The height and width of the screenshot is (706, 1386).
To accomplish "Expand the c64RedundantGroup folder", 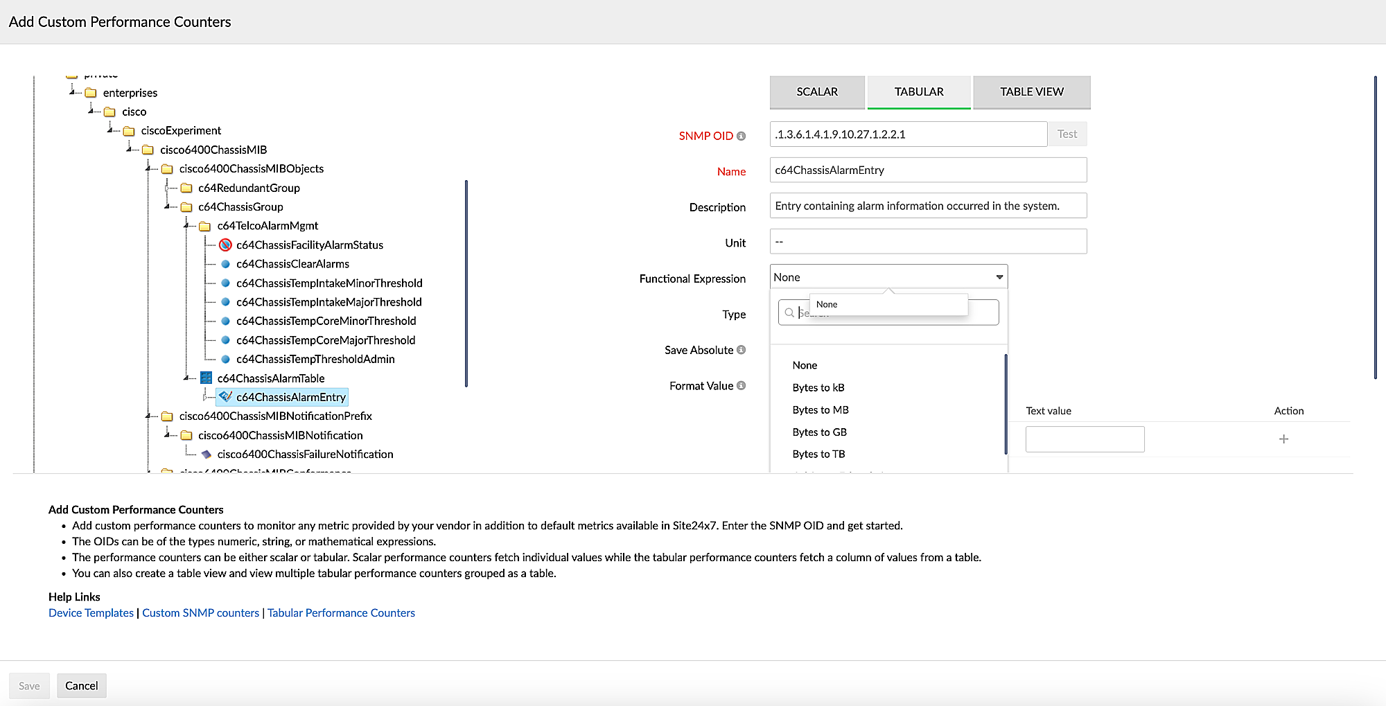I will click(x=168, y=188).
